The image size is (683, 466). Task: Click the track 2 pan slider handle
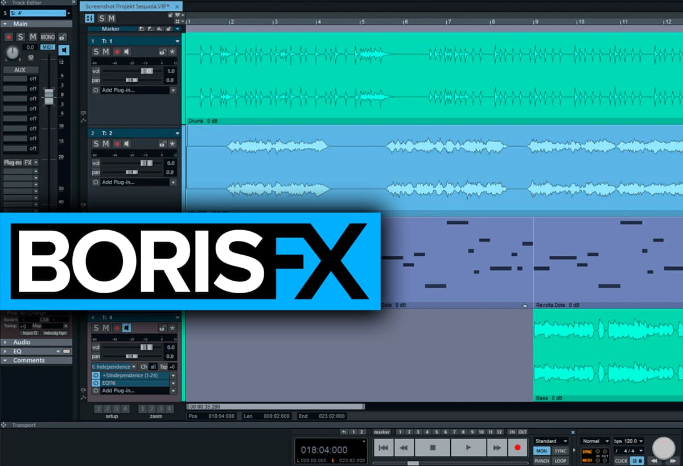(x=131, y=172)
